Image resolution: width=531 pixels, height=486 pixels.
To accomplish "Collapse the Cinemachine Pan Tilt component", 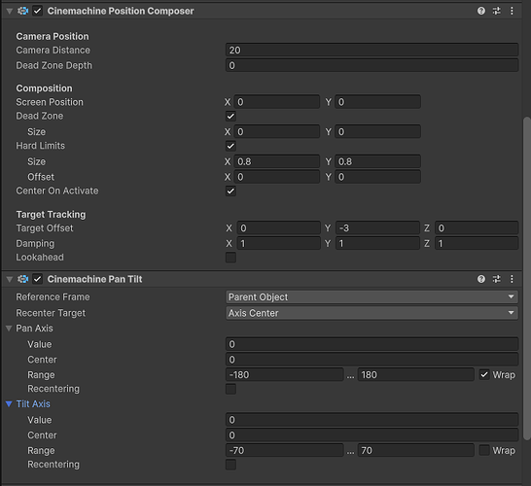I will coord(10,279).
